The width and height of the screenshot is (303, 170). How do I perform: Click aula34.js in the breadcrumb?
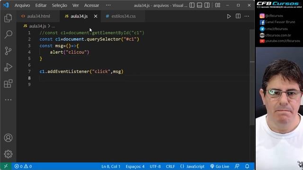(37, 26)
